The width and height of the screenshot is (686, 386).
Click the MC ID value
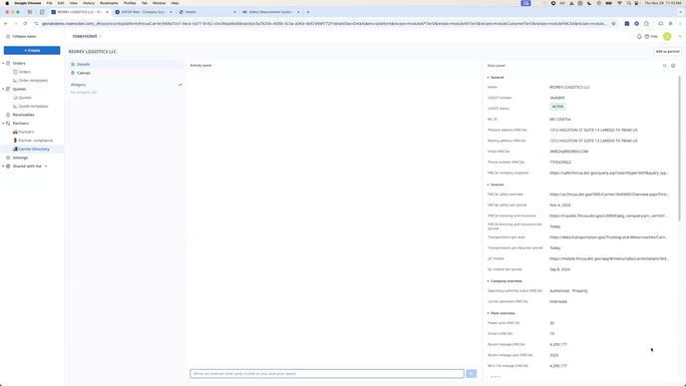(560, 120)
